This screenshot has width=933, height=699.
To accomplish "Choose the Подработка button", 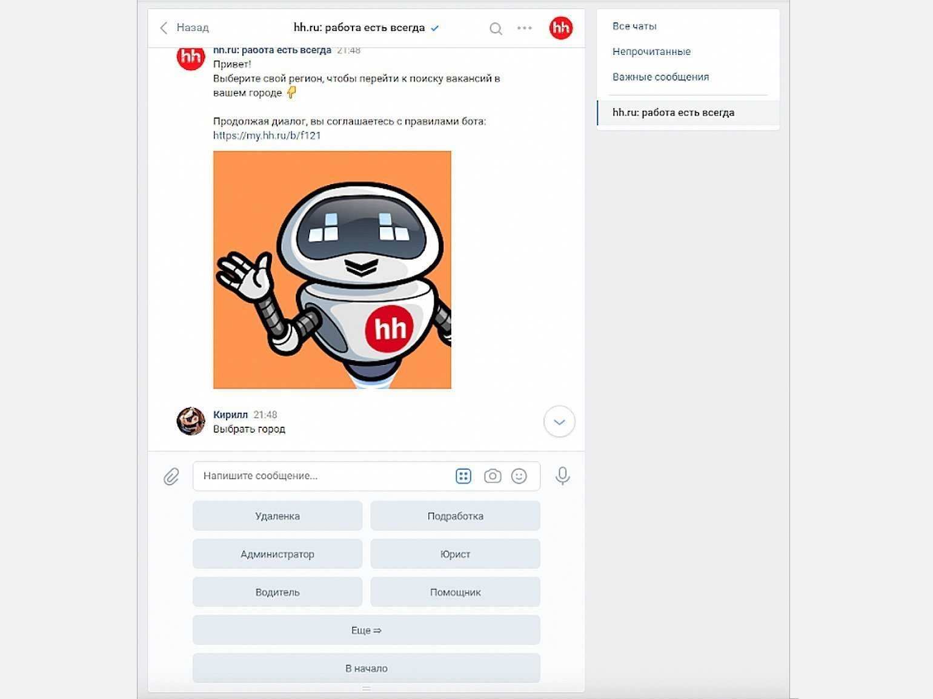I will 455,516.
